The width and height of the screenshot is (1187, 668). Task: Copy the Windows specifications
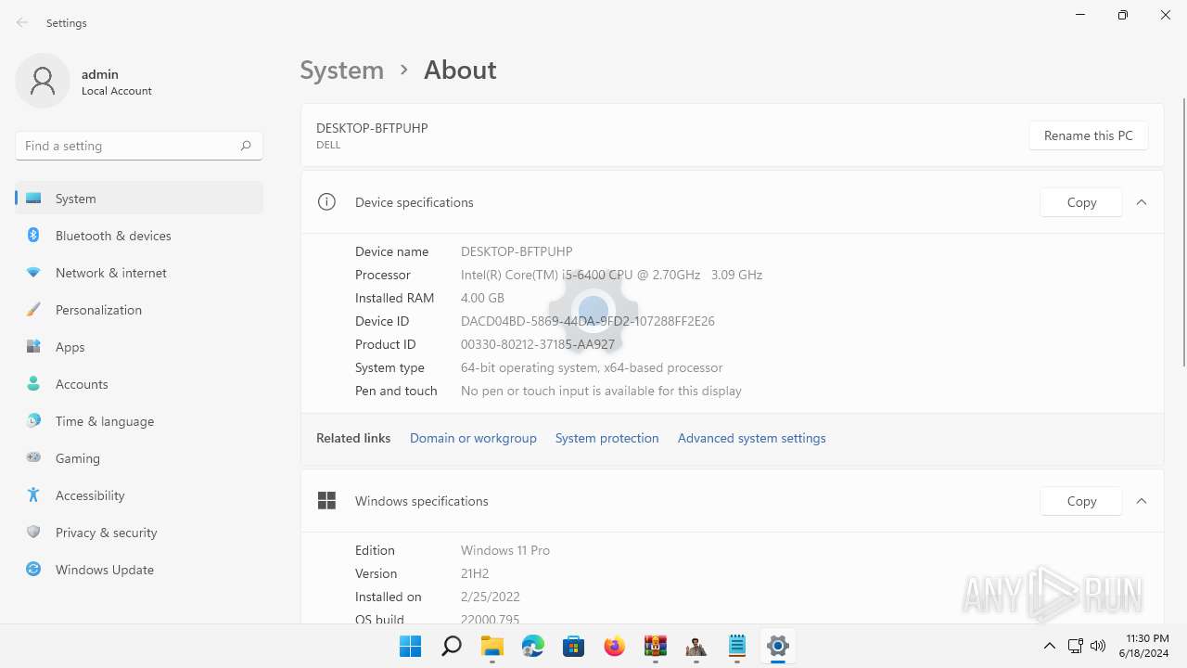coord(1081,501)
